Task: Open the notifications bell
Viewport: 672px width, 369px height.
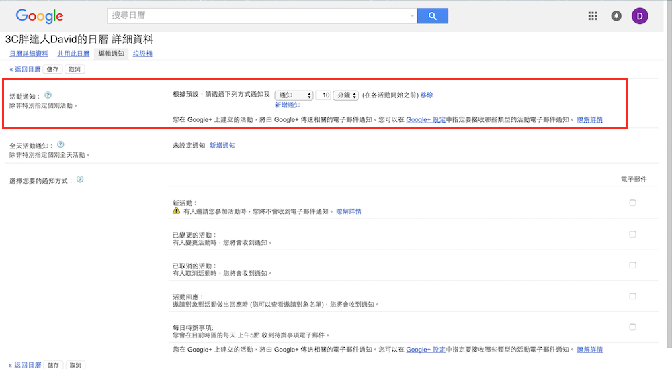Action: click(x=616, y=17)
